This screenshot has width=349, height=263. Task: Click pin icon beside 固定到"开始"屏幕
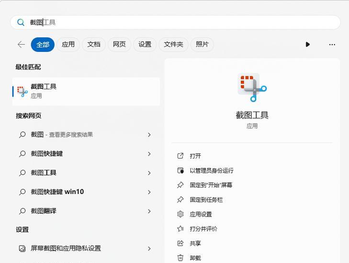180,185
